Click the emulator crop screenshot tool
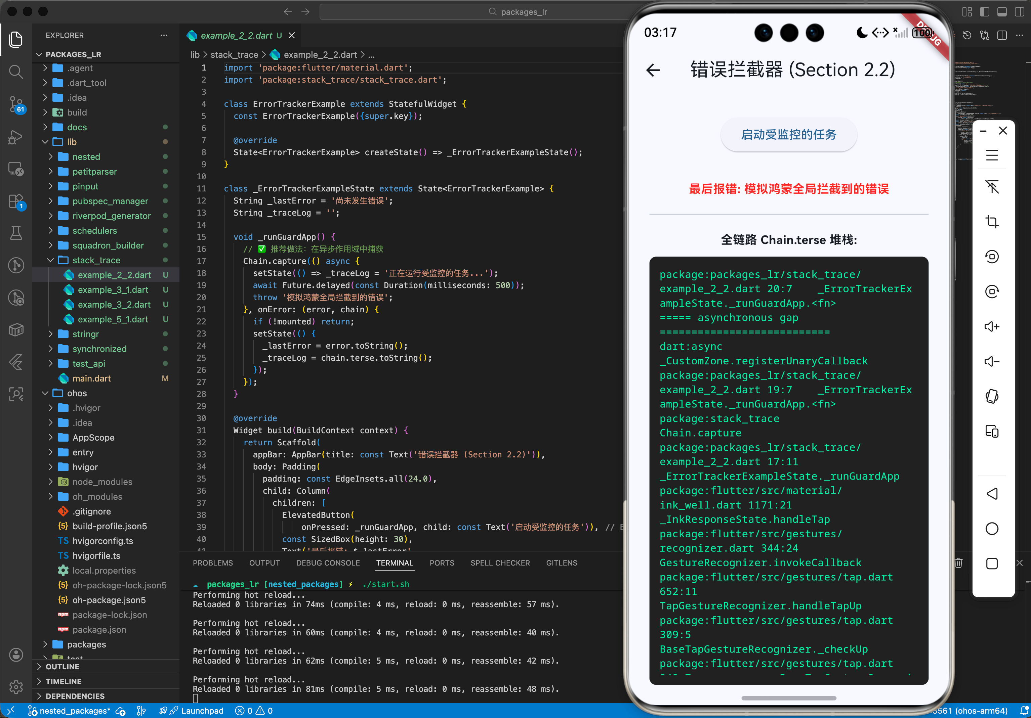 click(992, 222)
